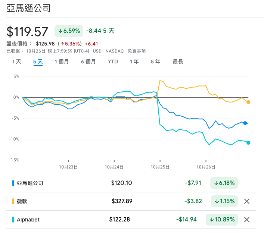
Task: Click the $119.57 main price
Action: tap(27, 31)
